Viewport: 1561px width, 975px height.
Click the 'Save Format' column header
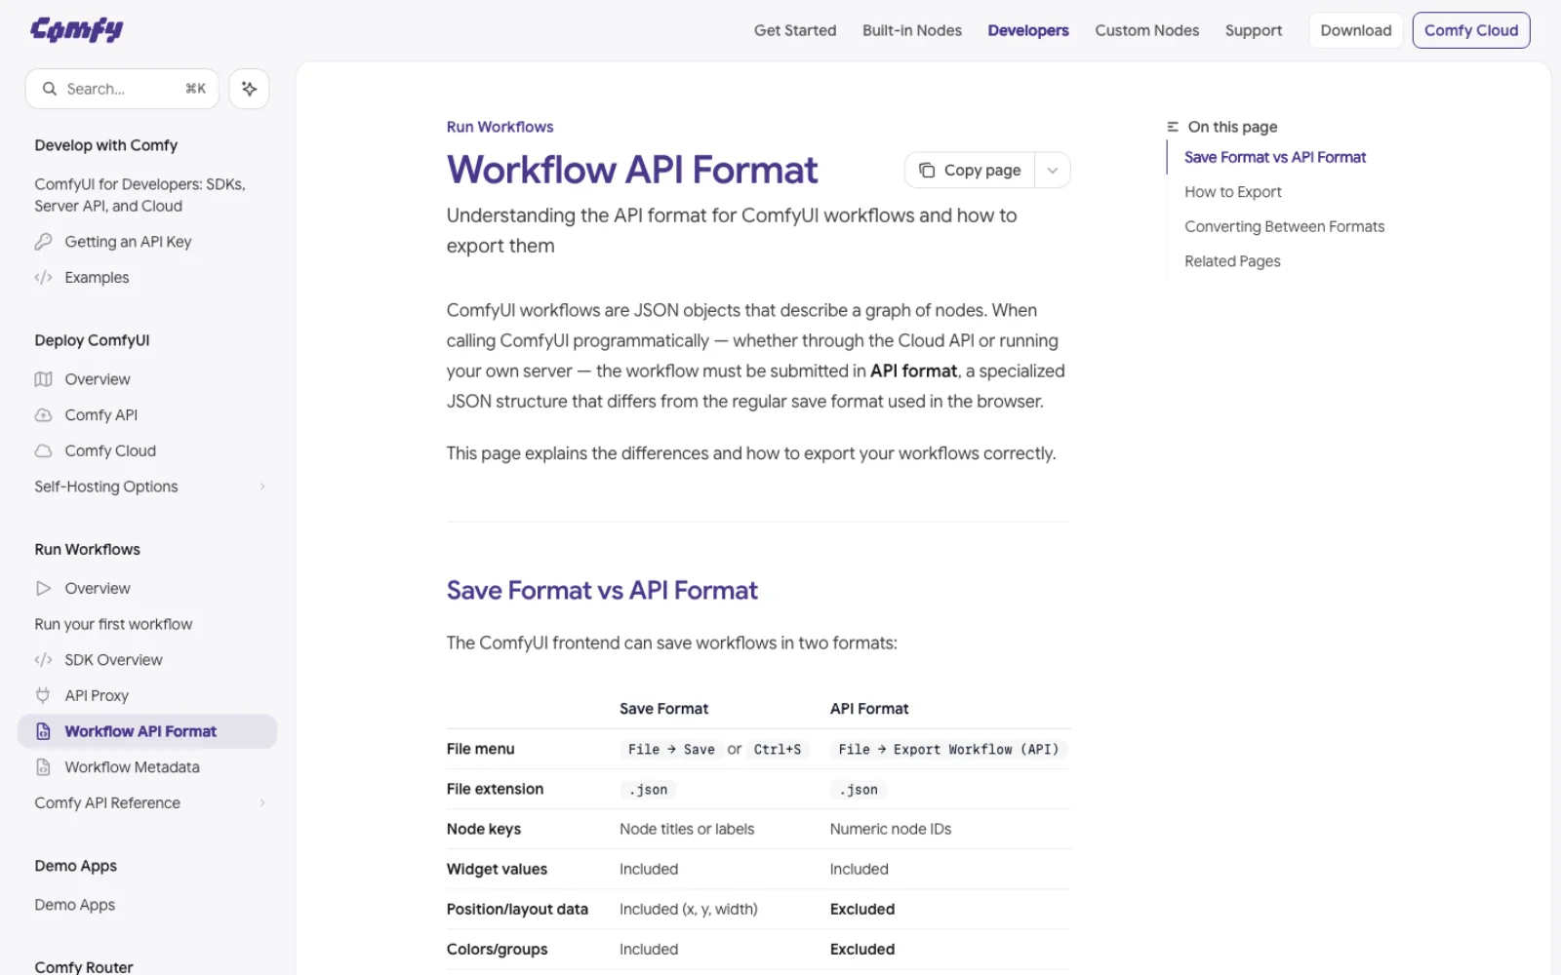pyautogui.click(x=663, y=709)
